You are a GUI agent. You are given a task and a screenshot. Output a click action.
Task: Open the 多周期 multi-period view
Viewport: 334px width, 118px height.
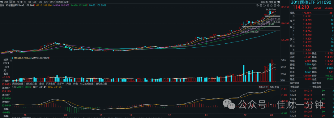tap(59, 2)
